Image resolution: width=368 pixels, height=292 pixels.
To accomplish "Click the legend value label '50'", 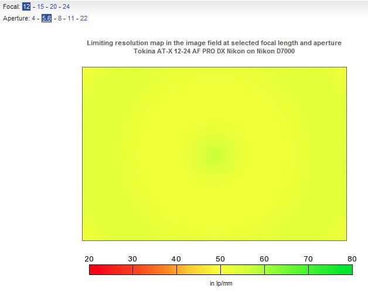I will point(220,259).
